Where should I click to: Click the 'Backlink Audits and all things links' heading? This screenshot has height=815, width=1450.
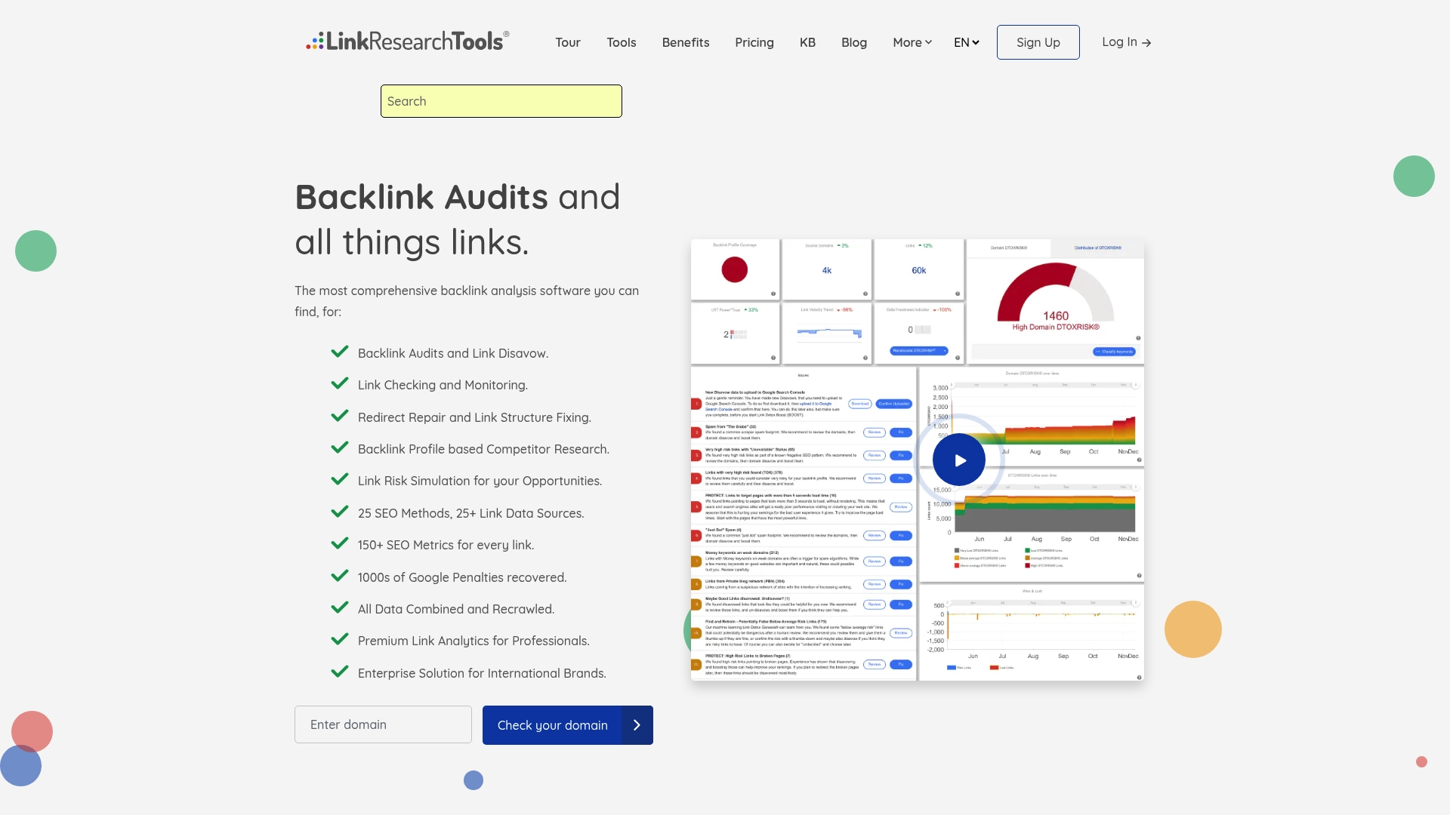pos(458,220)
